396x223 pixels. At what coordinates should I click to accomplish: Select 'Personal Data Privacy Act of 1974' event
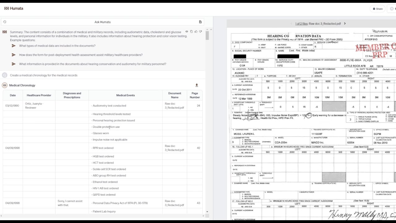point(119,203)
